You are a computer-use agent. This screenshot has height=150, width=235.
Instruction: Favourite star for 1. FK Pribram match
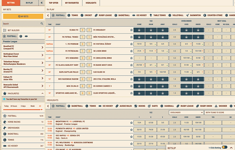point(131,44)
